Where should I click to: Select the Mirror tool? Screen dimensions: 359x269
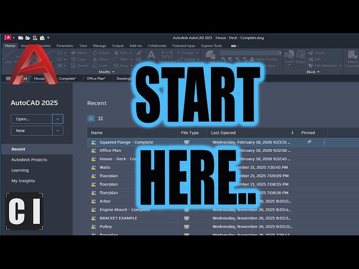pos(101,59)
